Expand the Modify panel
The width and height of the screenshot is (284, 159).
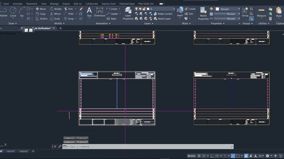point(59,23)
